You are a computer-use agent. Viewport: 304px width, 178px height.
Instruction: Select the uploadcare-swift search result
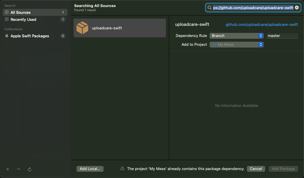119,28
